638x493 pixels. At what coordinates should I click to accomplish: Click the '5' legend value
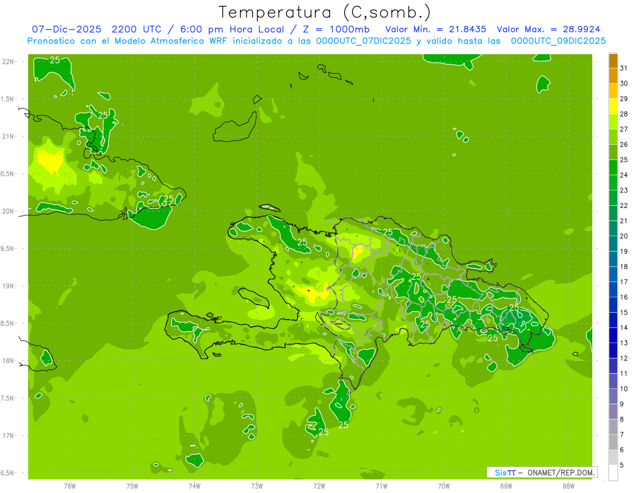[x=622, y=465]
